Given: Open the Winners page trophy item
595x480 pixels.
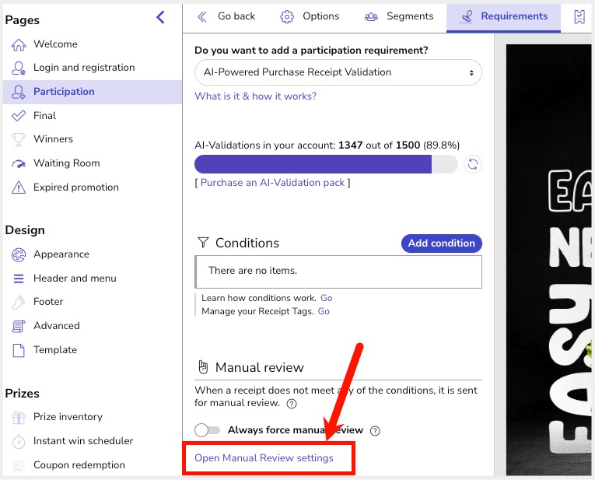Looking at the screenshot, I should point(53,139).
